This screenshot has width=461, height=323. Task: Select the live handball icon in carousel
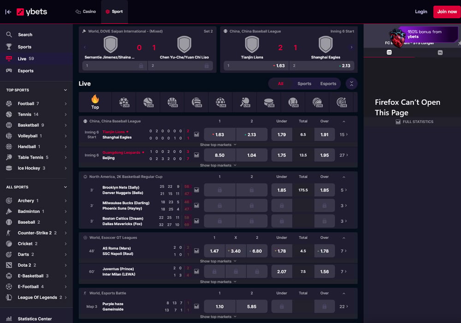(x=220, y=102)
